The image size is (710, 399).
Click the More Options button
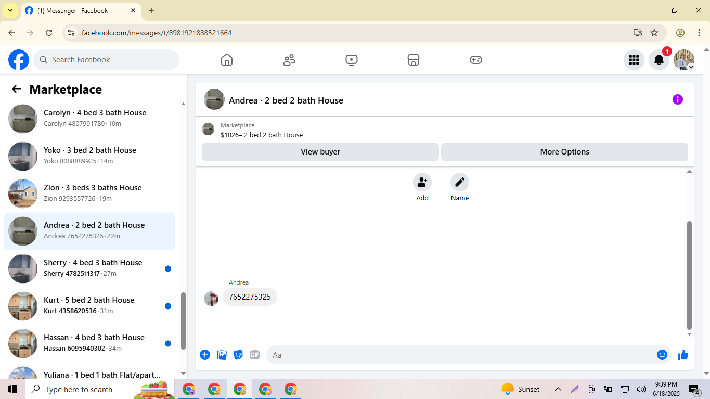[x=564, y=152]
